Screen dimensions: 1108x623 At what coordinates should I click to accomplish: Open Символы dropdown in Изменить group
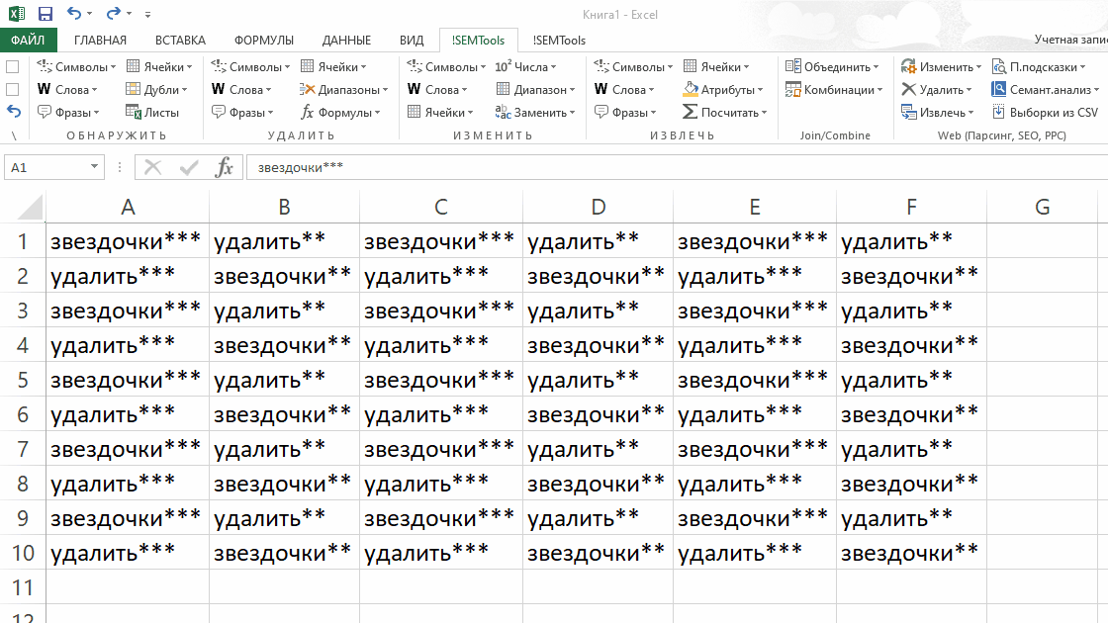click(446, 67)
